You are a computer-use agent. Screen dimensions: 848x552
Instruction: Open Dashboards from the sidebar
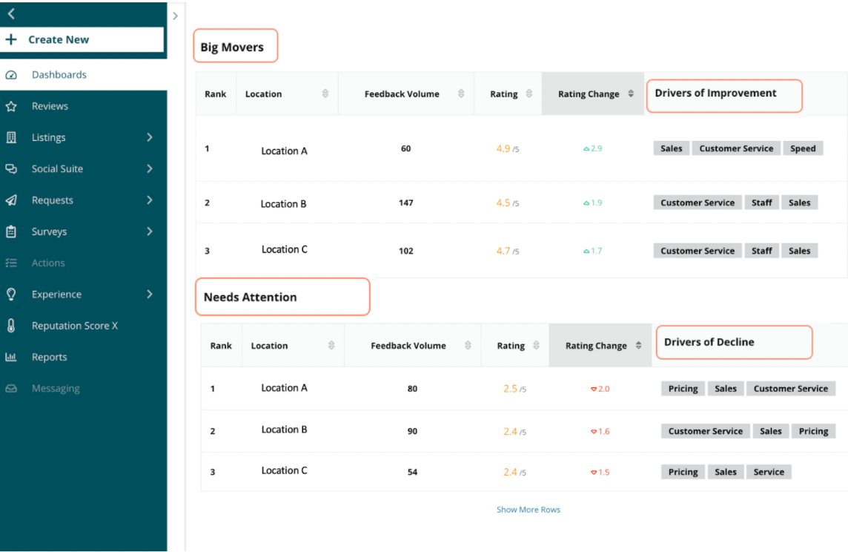tap(59, 74)
